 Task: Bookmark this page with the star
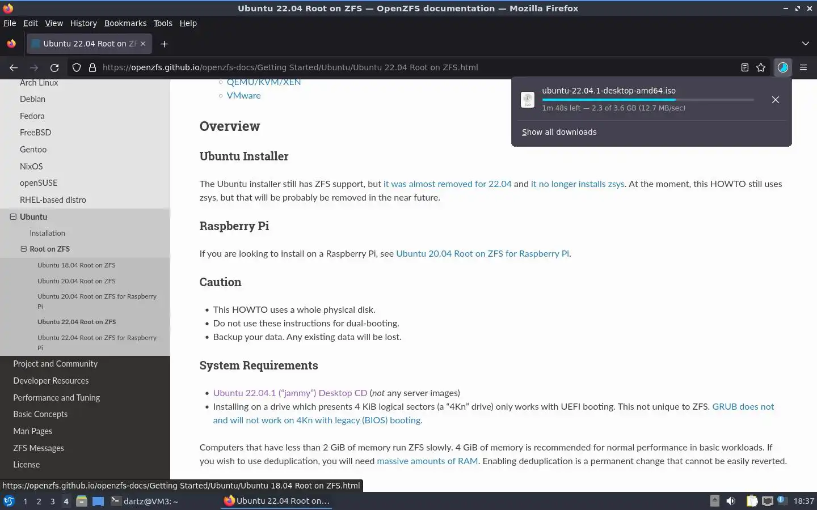click(x=761, y=67)
